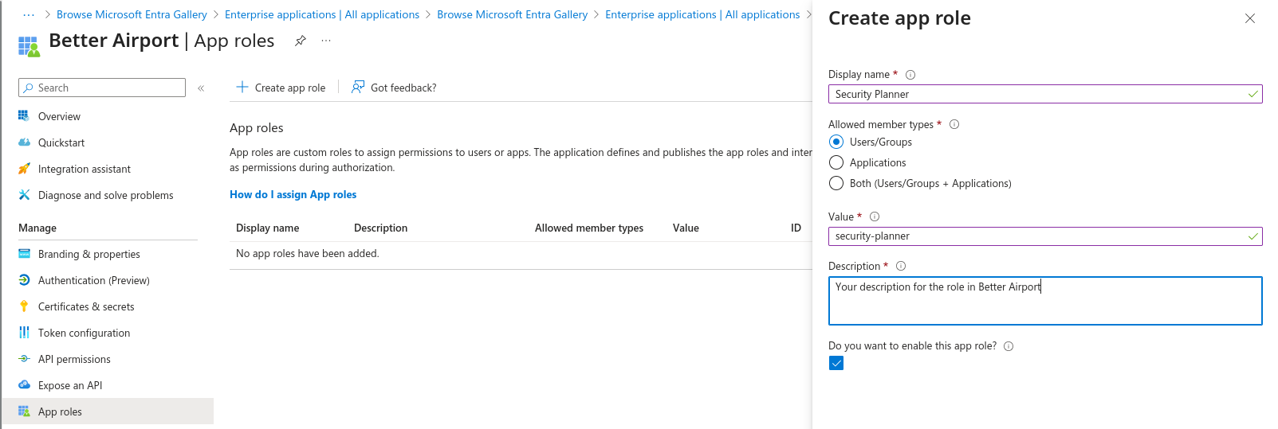1278x429 pixels.
Task: Open the How do I assign App roles link
Action: coord(293,194)
